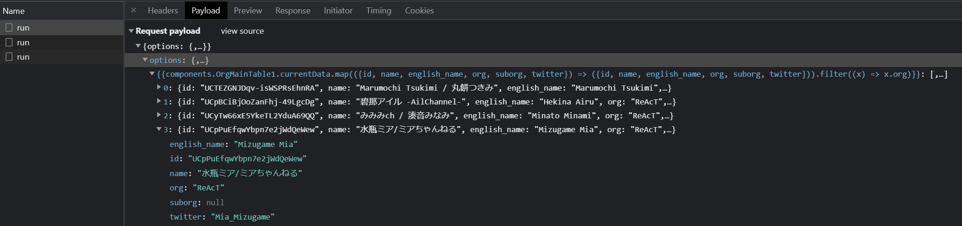The height and width of the screenshot is (226, 962).
Task: Open the Timing tab
Action: [379, 10]
